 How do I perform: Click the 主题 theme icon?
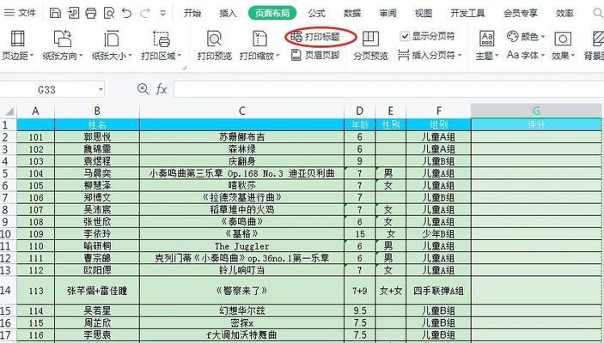point(487,39)
